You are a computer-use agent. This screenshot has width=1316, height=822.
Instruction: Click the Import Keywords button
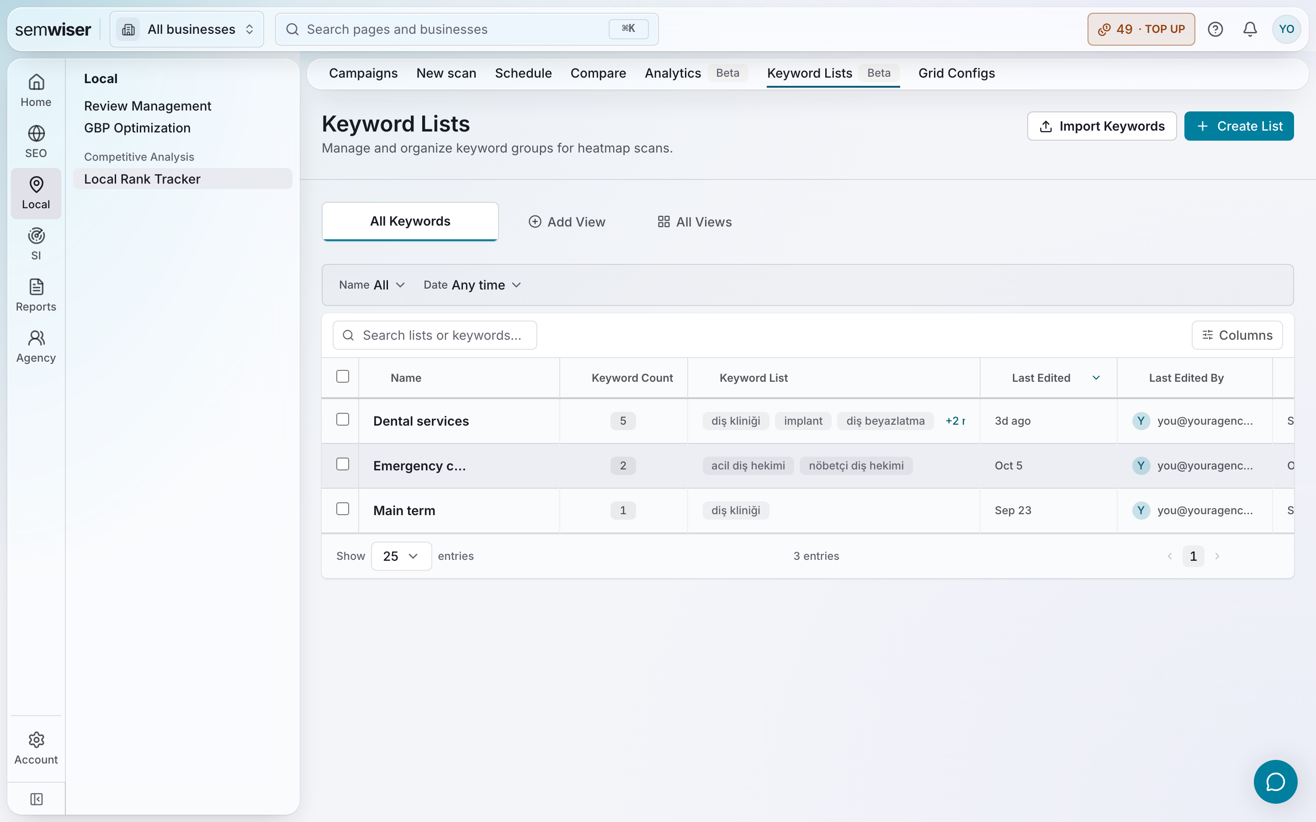[1102, 126]
